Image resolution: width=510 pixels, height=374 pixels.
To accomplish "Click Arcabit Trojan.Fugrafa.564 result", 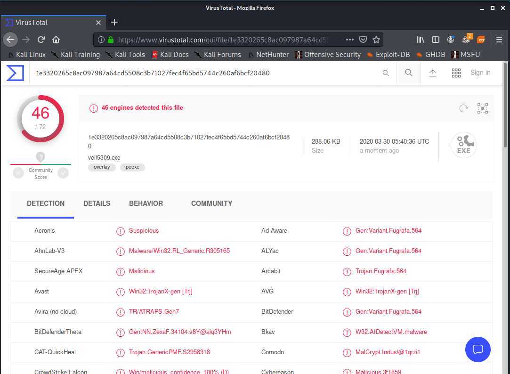I will 381,271.
